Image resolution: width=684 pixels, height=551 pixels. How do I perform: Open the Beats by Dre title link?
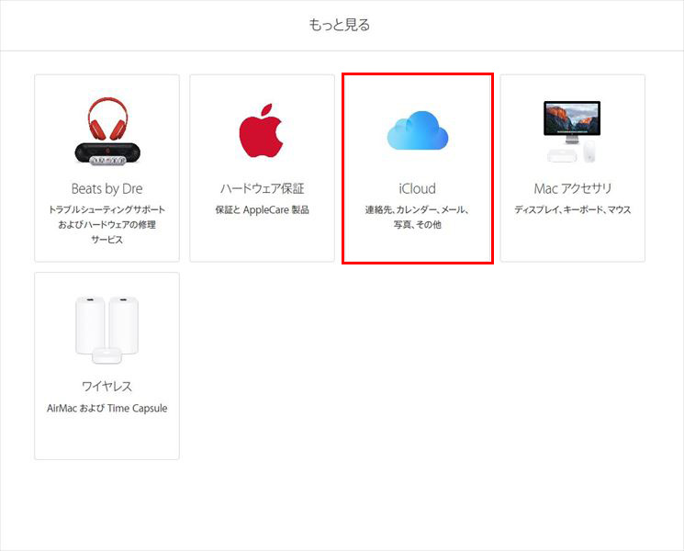coord(107,188)
